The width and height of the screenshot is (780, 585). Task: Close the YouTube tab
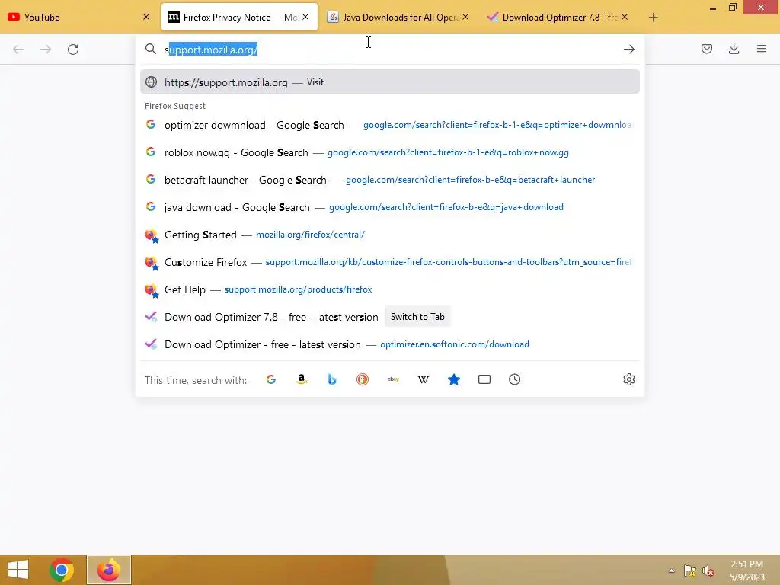point(146,17)
